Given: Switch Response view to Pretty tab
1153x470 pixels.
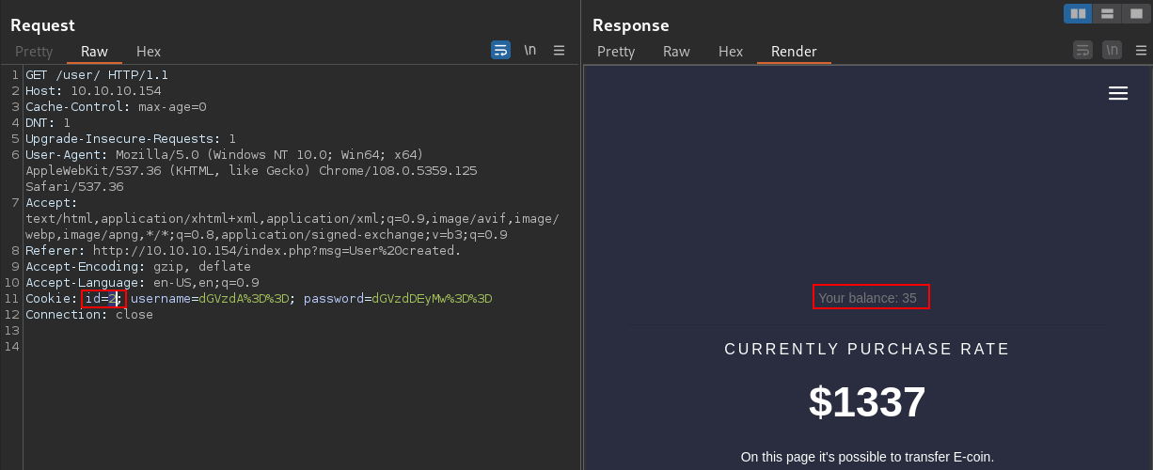Looking at the screenshot, I should (616, 52).
